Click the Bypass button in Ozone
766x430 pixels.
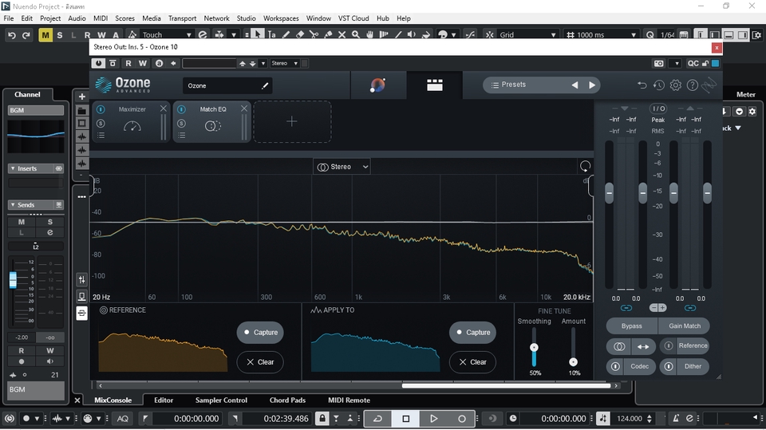[632, 326]
